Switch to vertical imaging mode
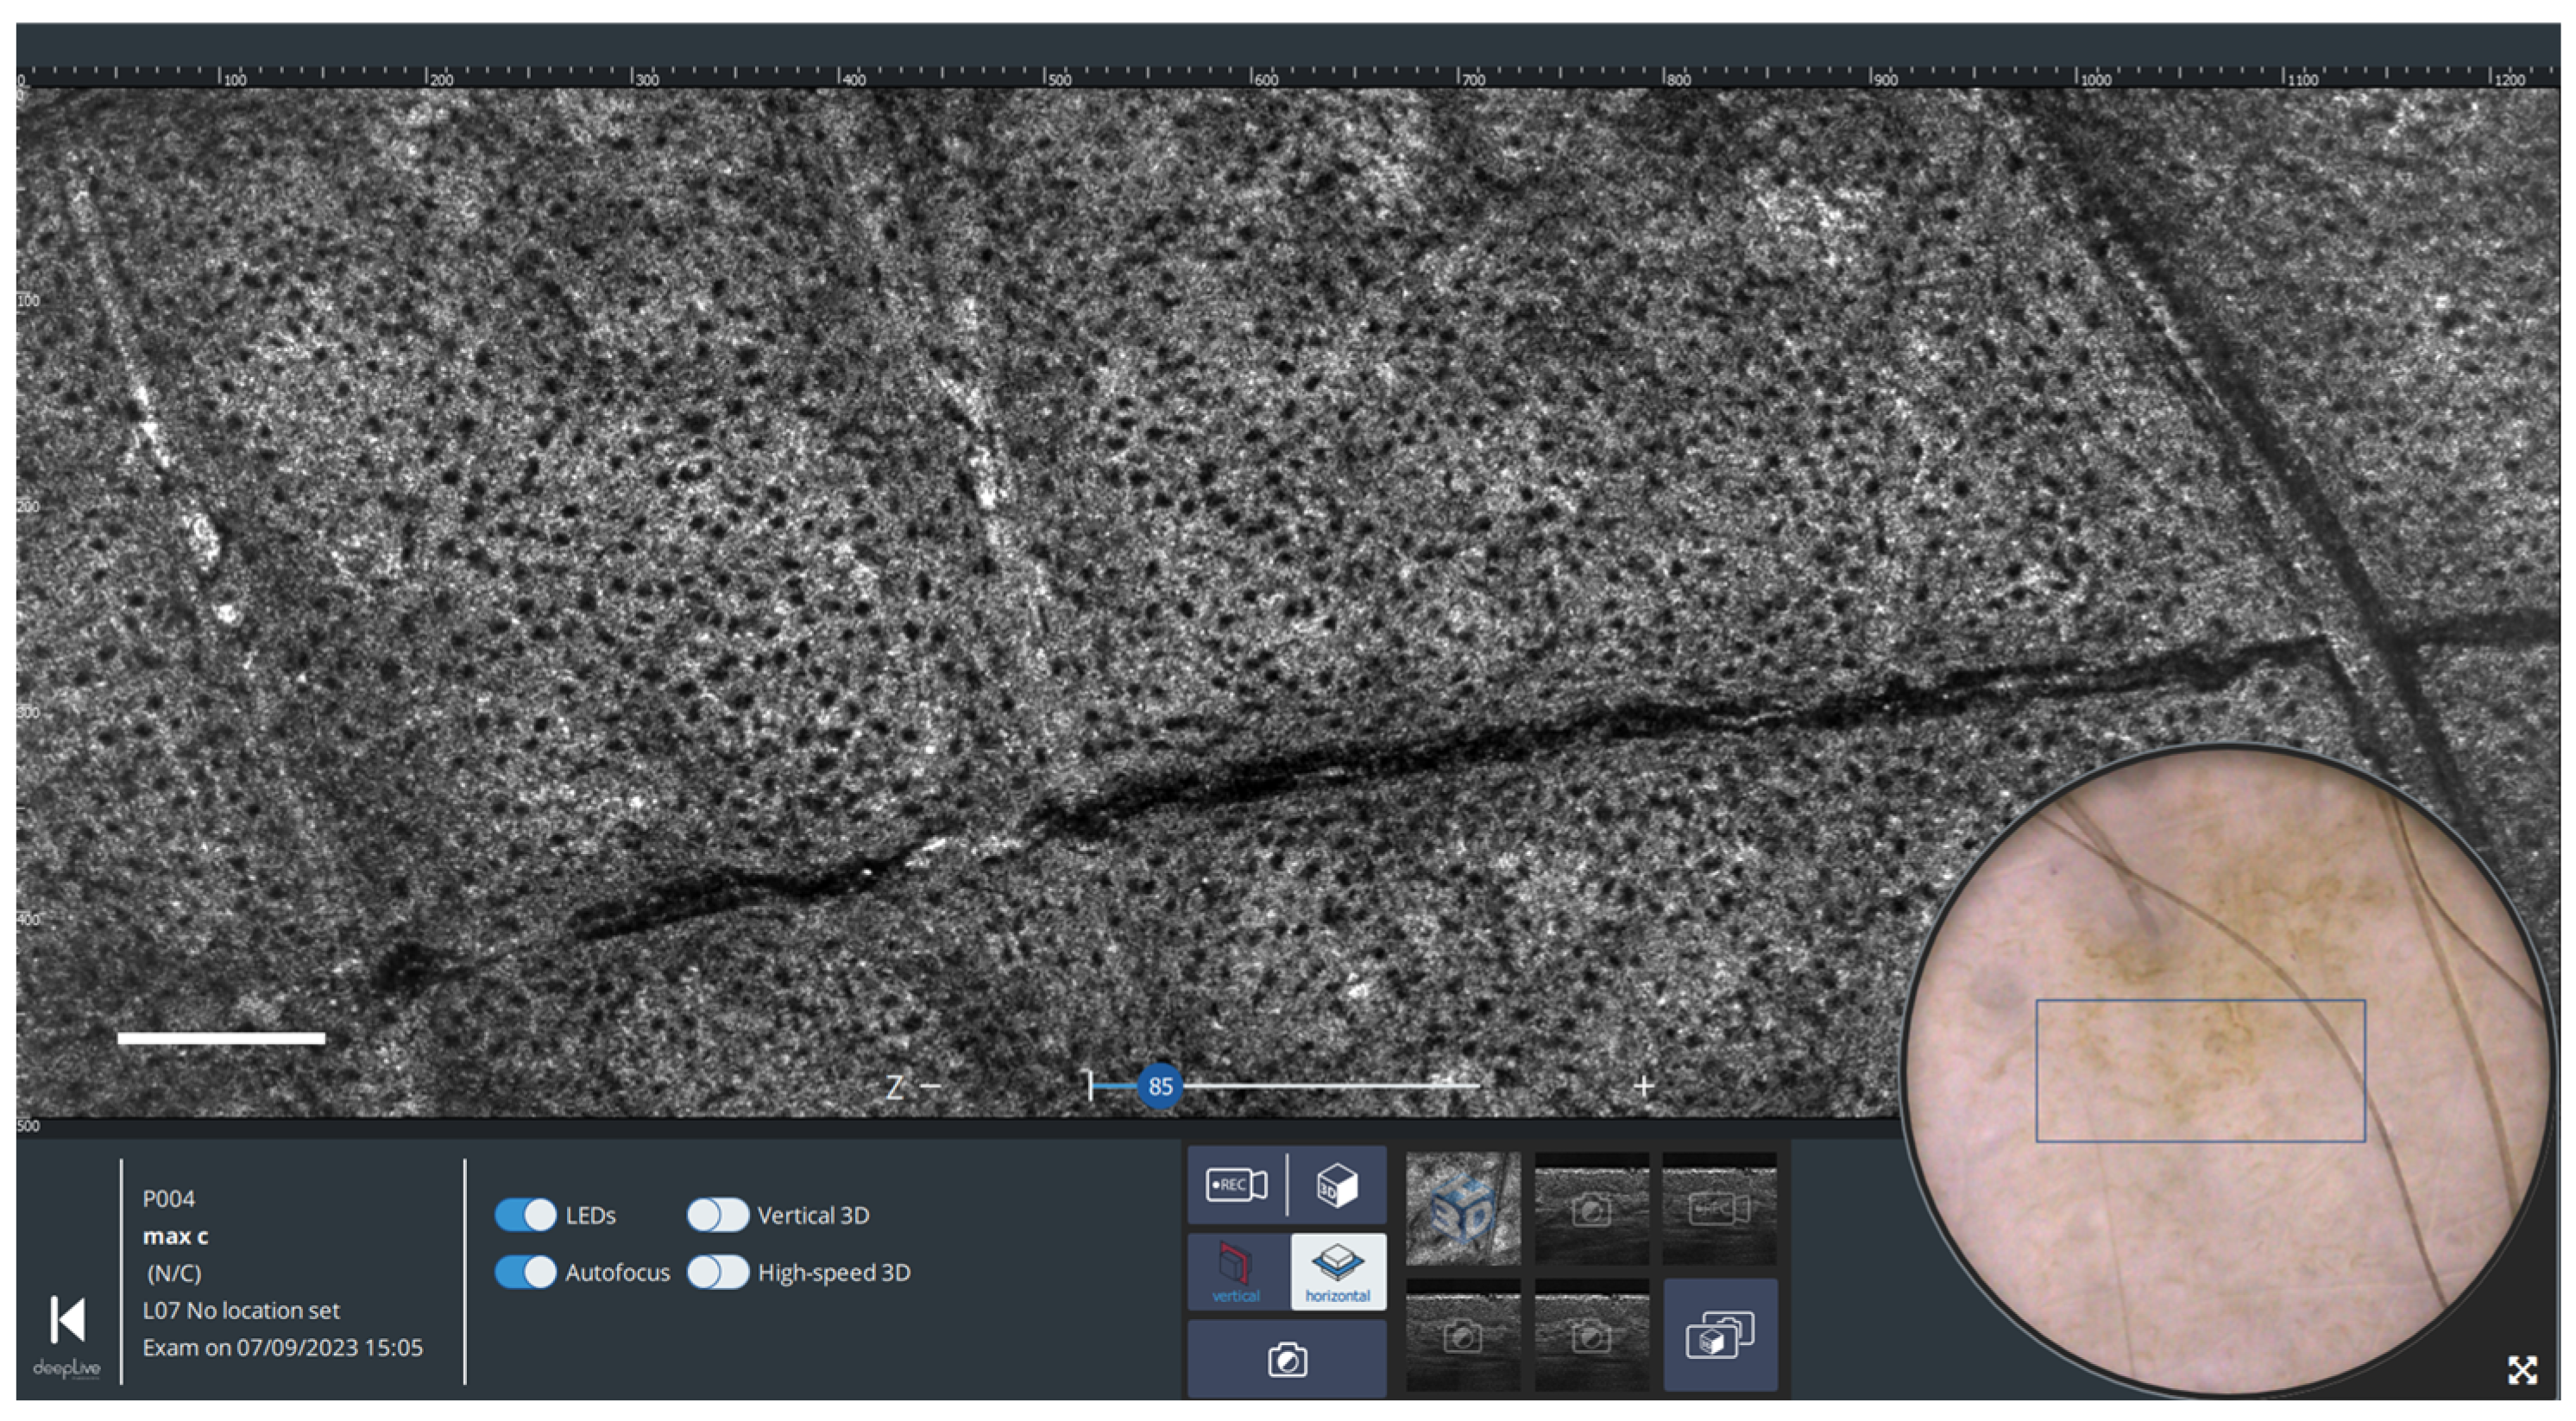Screen dimensions: 2576x1421 point(1236,1272)
